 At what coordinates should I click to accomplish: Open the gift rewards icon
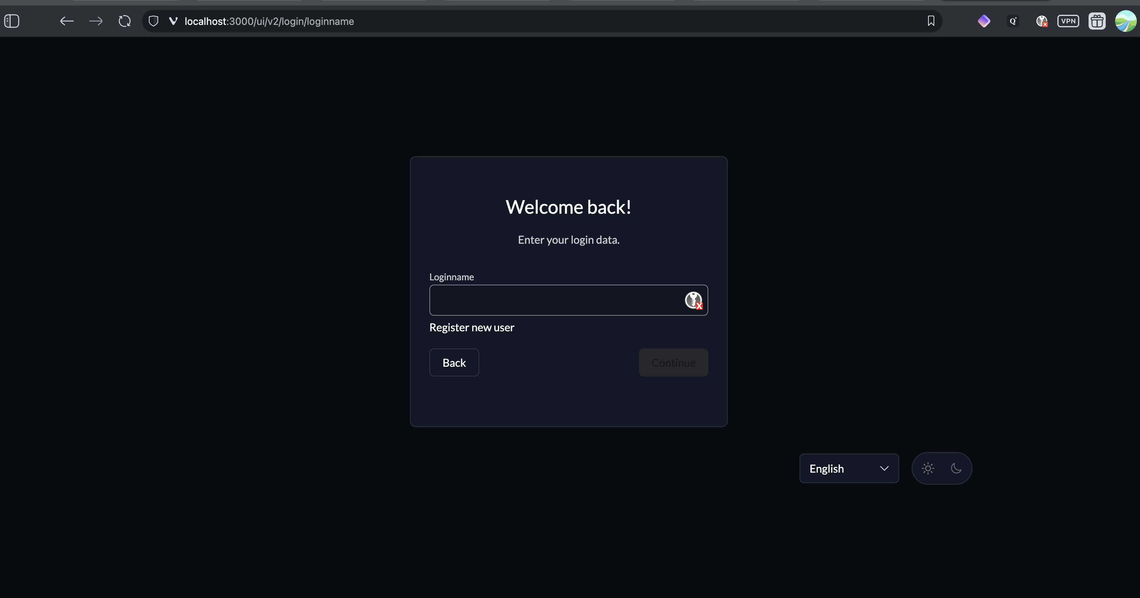click(1097, 21)
